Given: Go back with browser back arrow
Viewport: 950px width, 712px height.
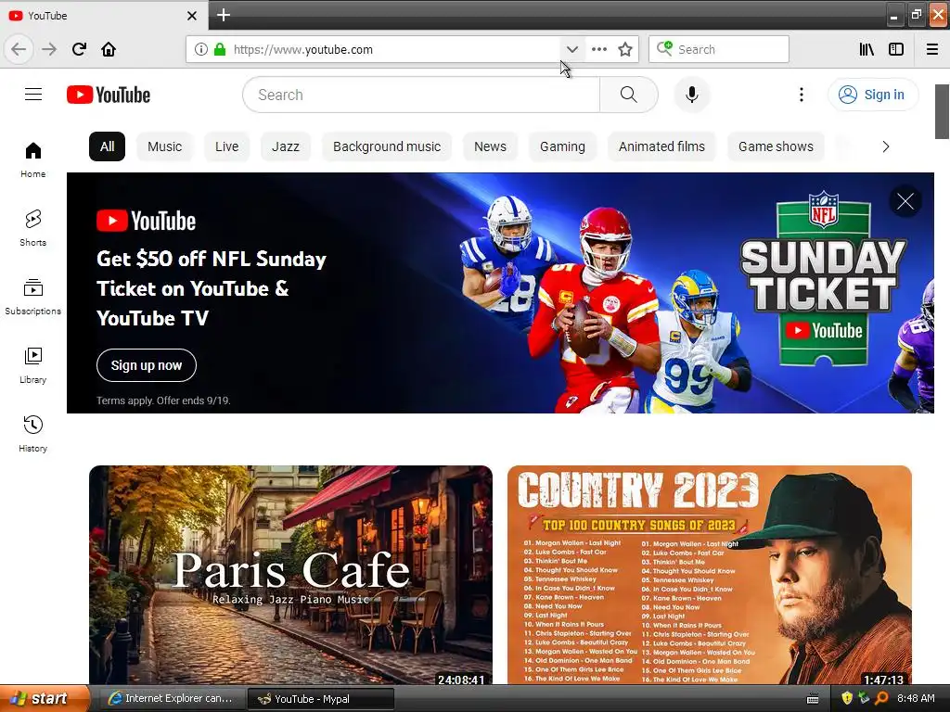Looking at the screenshot, I should (x=19, y=49).
